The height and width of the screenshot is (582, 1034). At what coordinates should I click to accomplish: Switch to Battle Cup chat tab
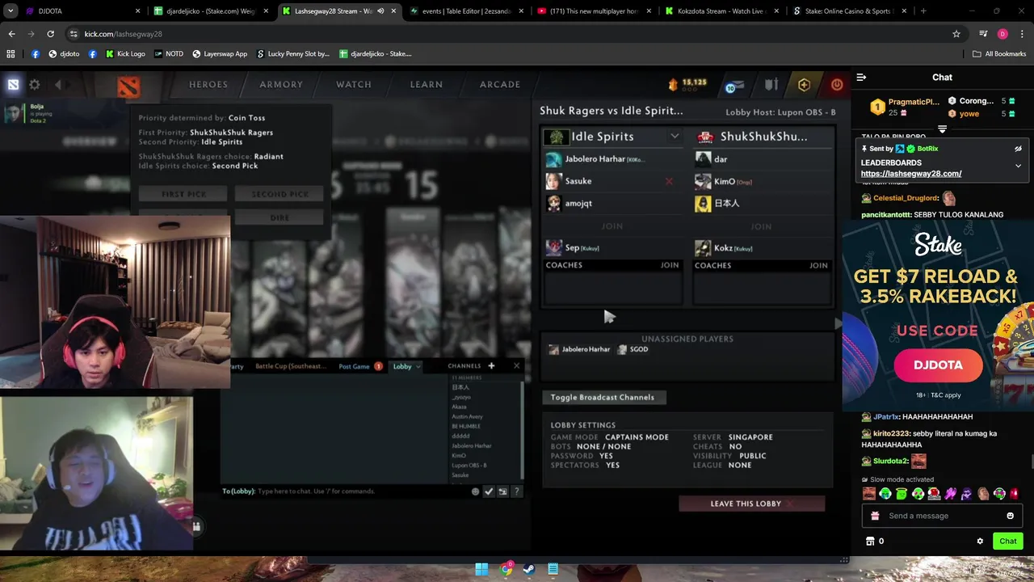291,366
